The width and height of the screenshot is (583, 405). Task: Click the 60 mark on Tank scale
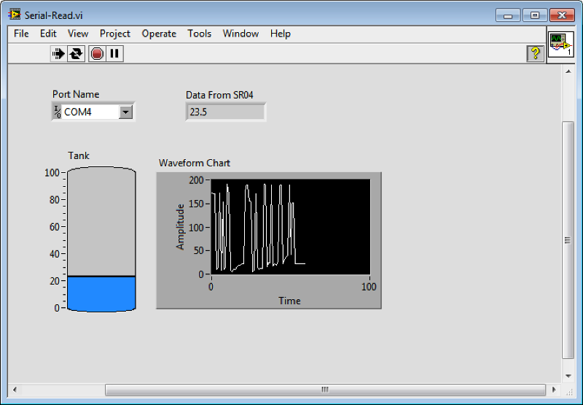pos(55,227)
